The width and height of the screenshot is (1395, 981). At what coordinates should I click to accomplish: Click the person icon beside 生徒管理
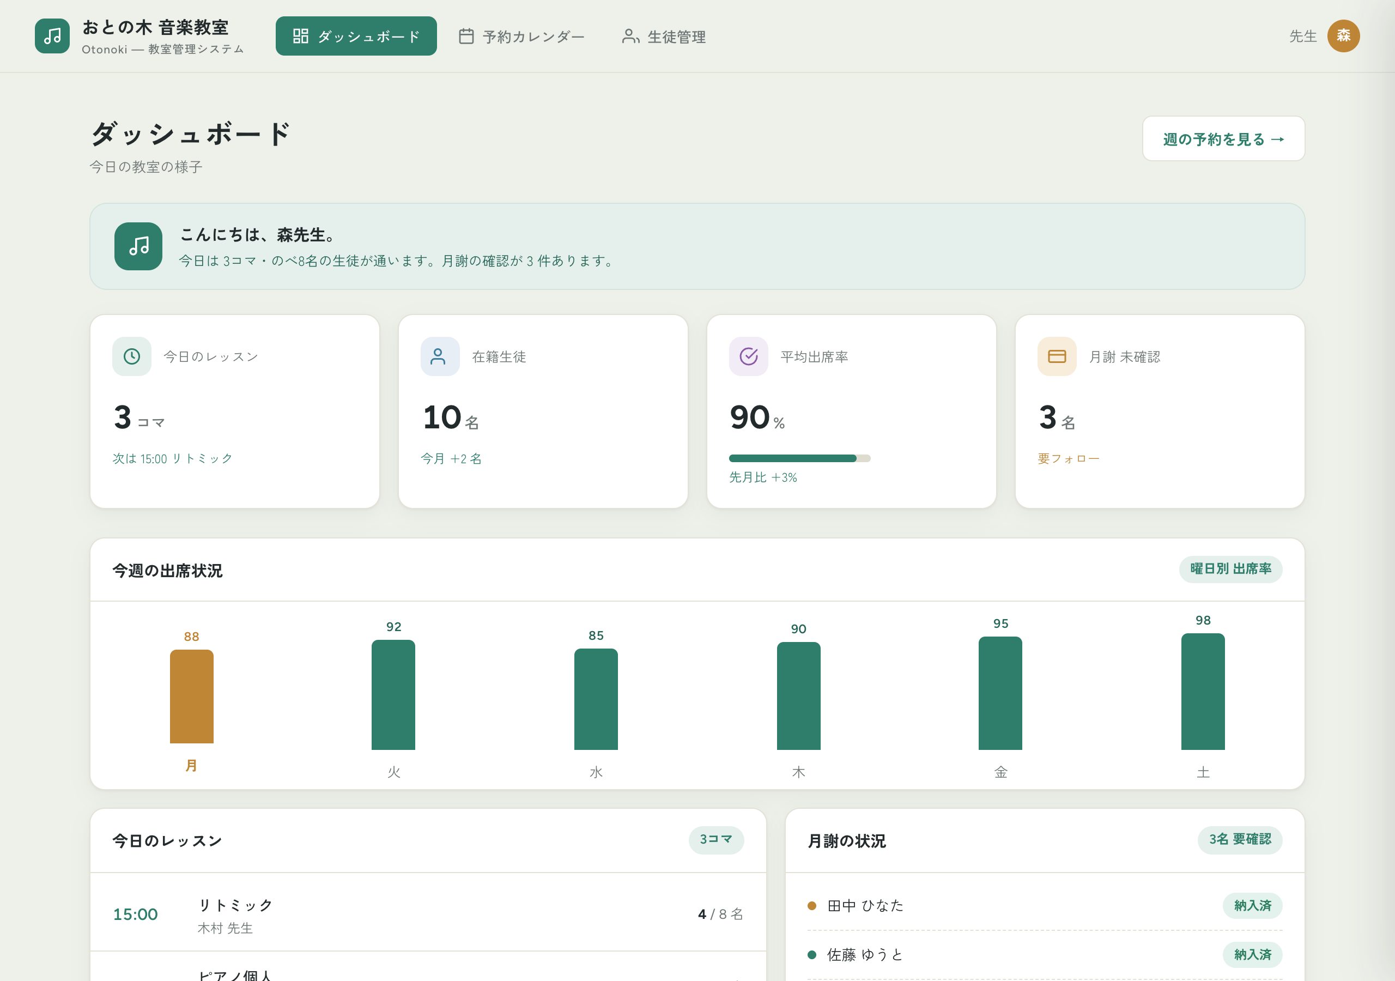pos(630,36)
